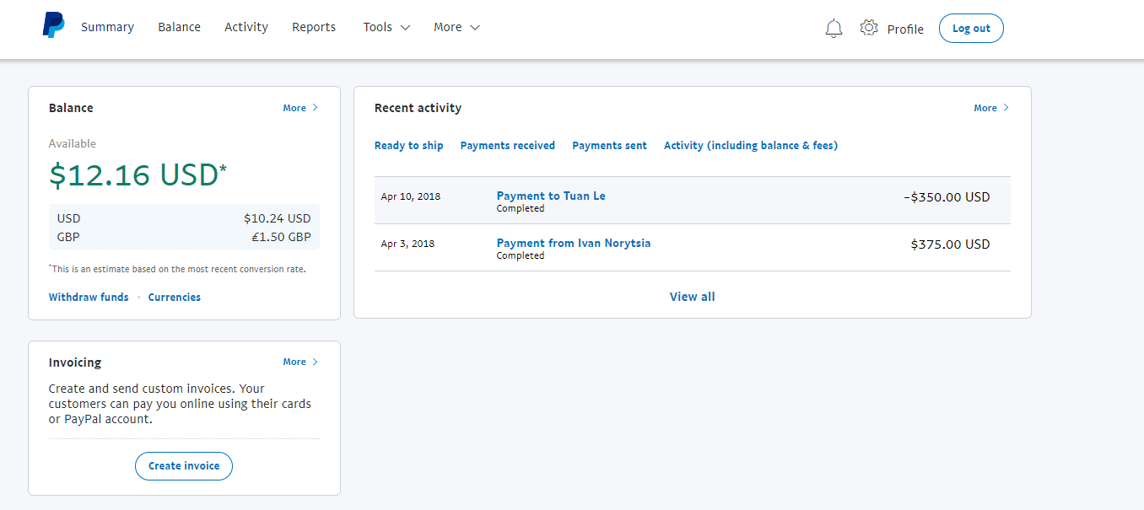Screen dimensions: 1144x510
Task: Click the Log out button
Action: coord(971,28)
